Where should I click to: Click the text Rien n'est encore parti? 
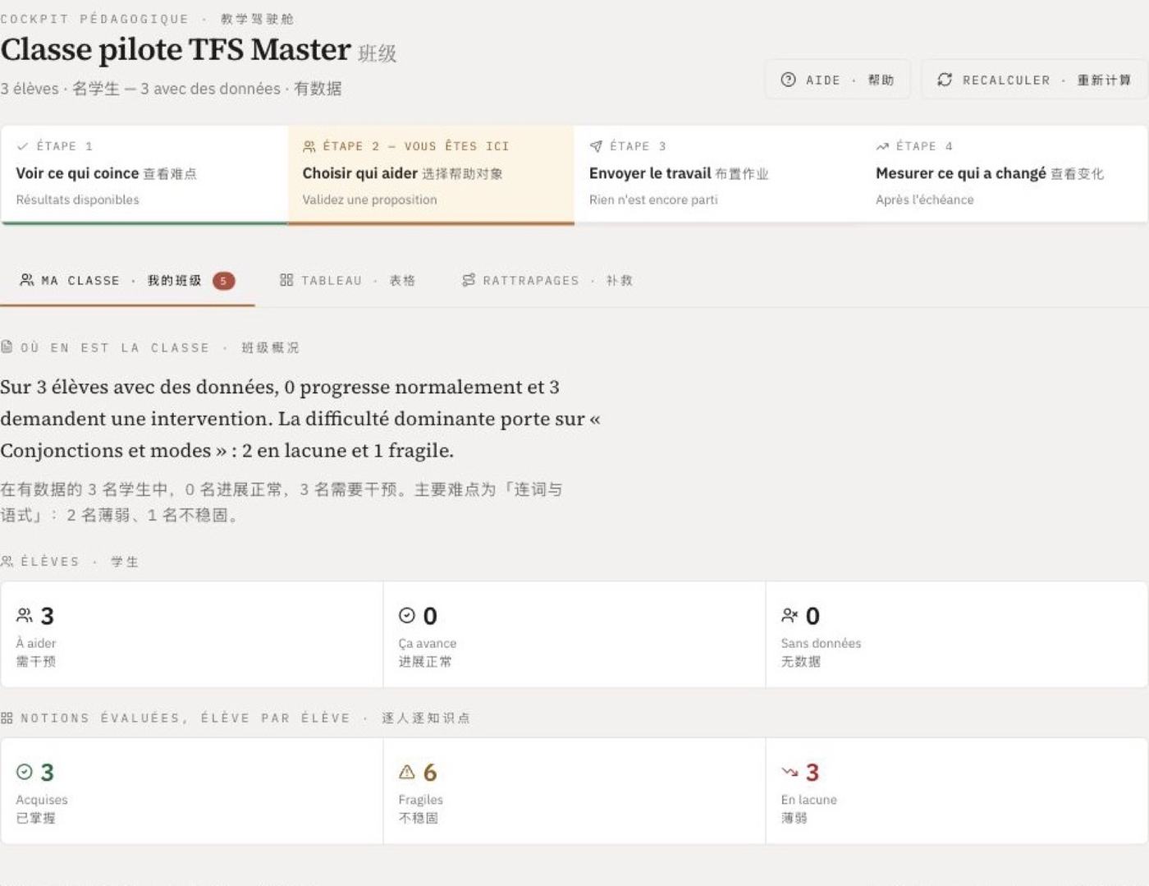[x=653, y=200]
